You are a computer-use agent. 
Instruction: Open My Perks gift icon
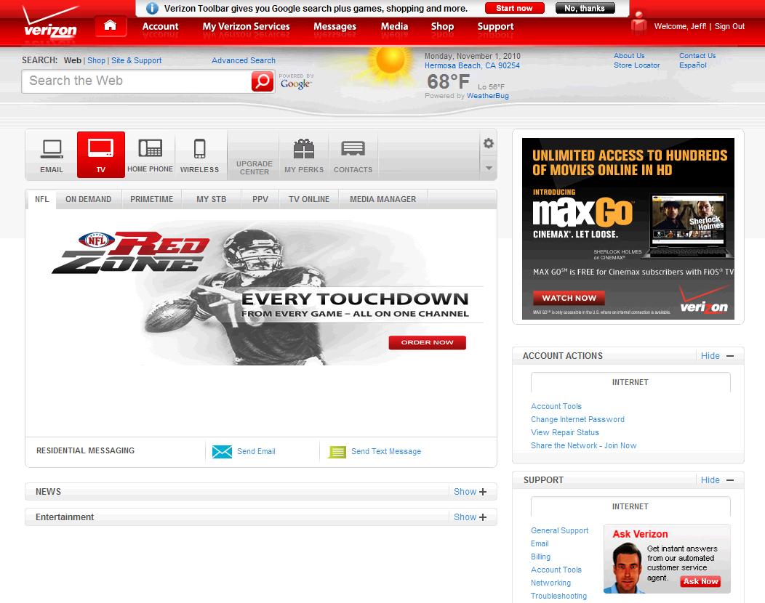[x=304, y=155]
